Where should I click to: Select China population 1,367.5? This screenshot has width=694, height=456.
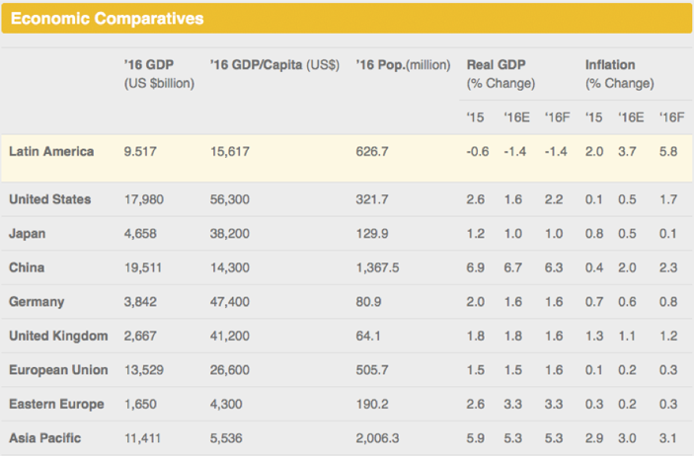coord(377,267)
